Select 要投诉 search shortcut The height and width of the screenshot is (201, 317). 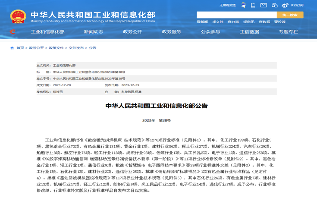(x=280, y=22)
